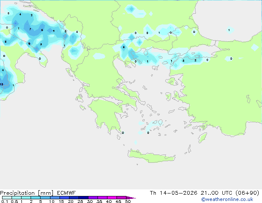Click the '14-05-2026' forecast date
262x203 pixels.
[x=178, y=193]
